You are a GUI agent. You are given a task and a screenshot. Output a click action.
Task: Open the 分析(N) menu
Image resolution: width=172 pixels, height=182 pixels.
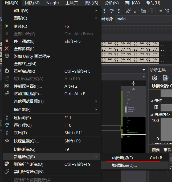(x=112, y=3)
